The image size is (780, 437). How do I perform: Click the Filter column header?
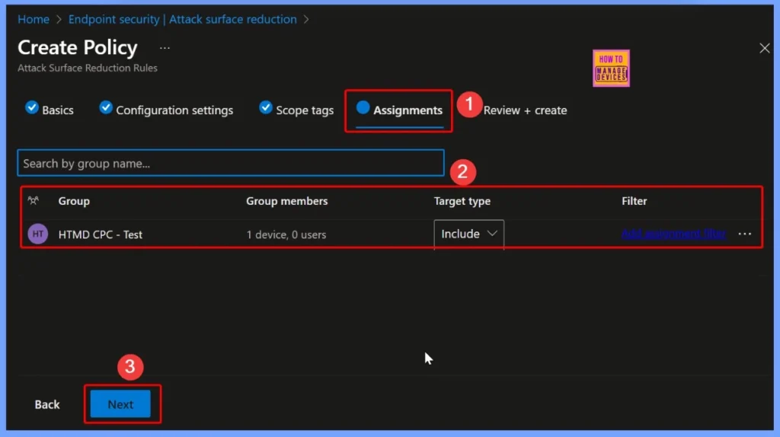tap(635, 201)
